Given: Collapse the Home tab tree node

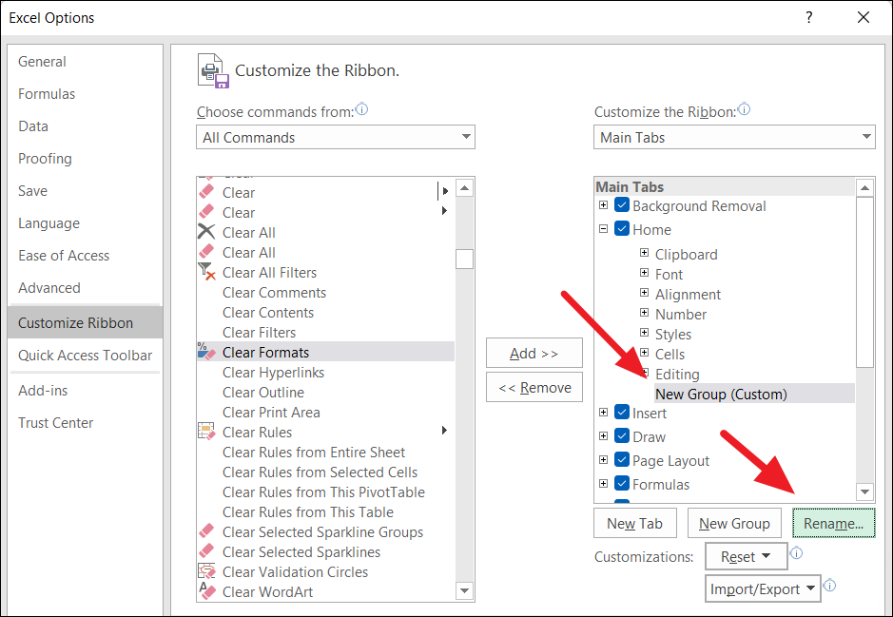Looking at the screenshot, I should tap(604, 229).
